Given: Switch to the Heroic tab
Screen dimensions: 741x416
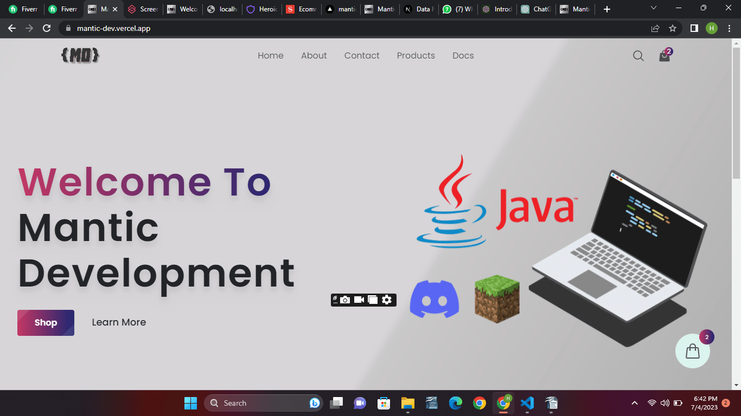Looking at the screenshot, I should point(261,9).
